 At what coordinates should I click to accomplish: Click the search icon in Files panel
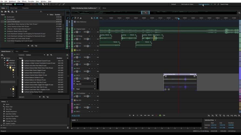41,12
